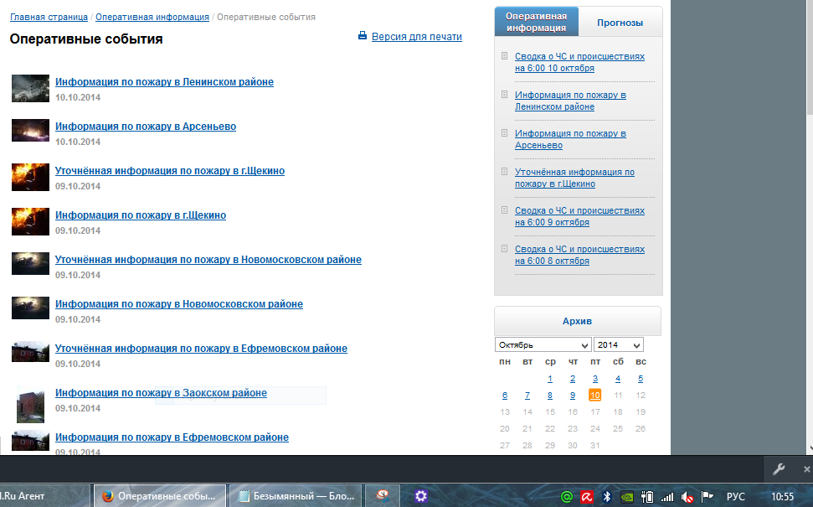Switch to the Безымянный Notepad taskbar window
Screen dimensions: 813x507
click(295, 496)
